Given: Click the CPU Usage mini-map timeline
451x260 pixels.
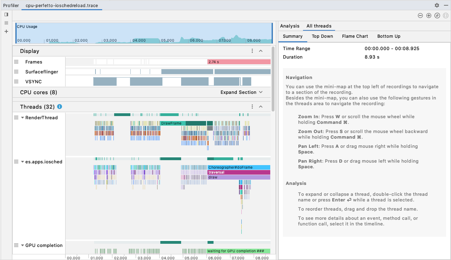Looking at the screenshot, I should (144, 34).
